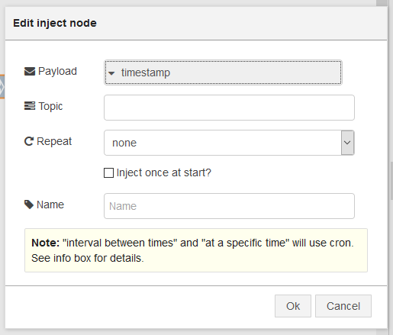The image size is (393, 335).
Task: Click the node icon behind the dialog's left edge
Action: pyautogui.click(x=2, y=87)
